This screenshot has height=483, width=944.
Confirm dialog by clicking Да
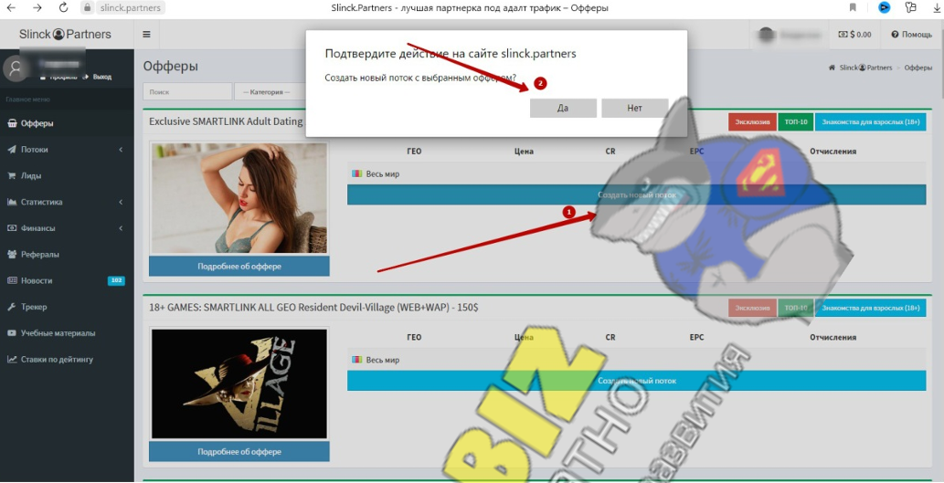point(563,108)
